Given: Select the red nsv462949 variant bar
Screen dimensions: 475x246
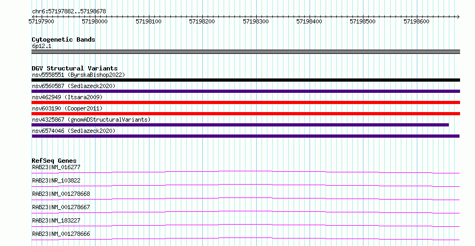Looking at the screenshot, I should point(246,102).
